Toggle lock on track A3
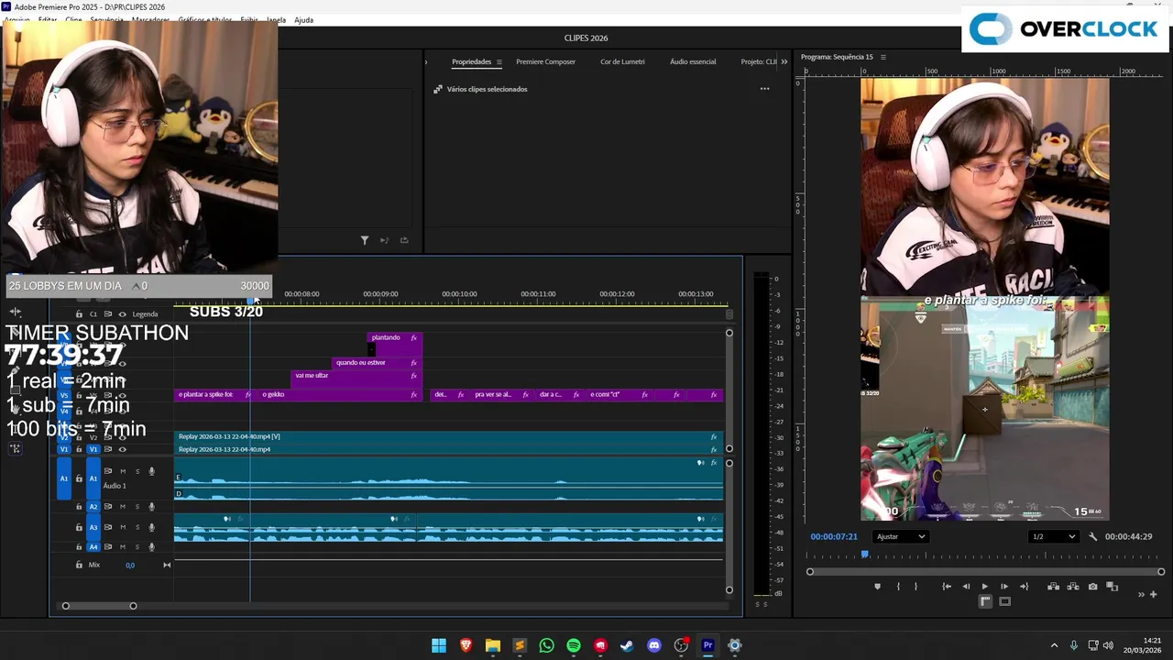The width and height of the screenshot is (1173, 660). 79,527
